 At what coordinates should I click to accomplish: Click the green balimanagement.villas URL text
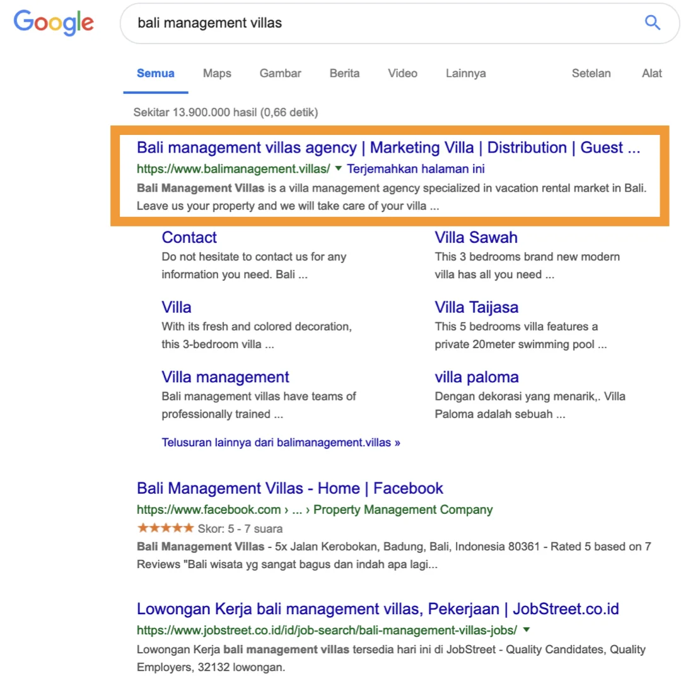click(x=233, y=169)
